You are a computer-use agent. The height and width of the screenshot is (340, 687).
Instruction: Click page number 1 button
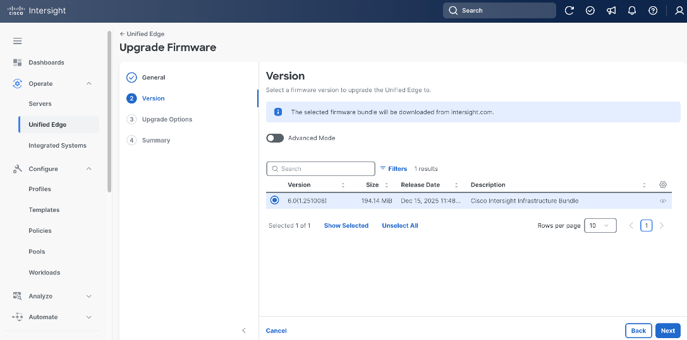click(x=647, y=225)
